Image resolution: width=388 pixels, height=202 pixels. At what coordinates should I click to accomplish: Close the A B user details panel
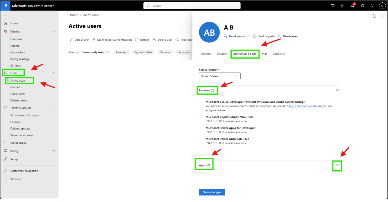tap(382, 16)
